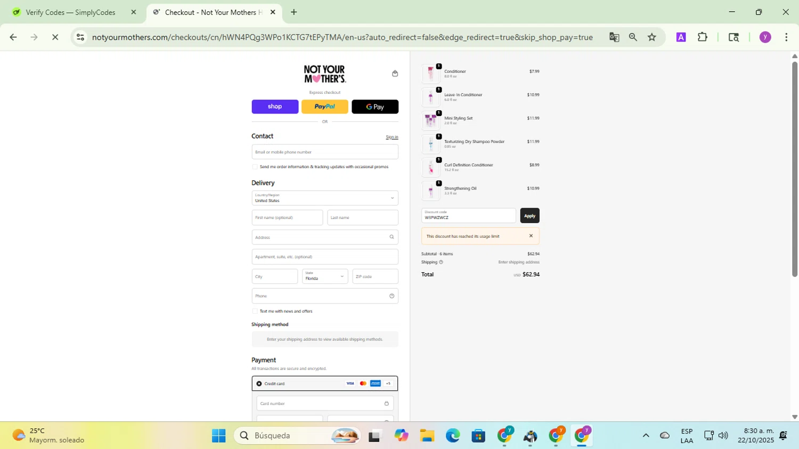
Task: Click the browser back arrow
Action: 13,37
